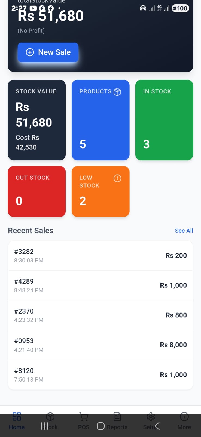Open the More info icon
Image resolution: width=201 pixels, height=437 pixels.
point(184,417)
